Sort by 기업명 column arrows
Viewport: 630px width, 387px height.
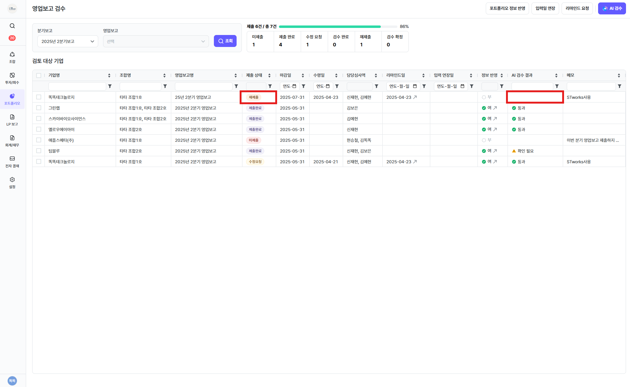(x=109, y=75)
